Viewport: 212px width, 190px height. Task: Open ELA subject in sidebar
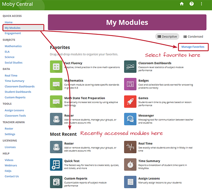tap(7, 52)
